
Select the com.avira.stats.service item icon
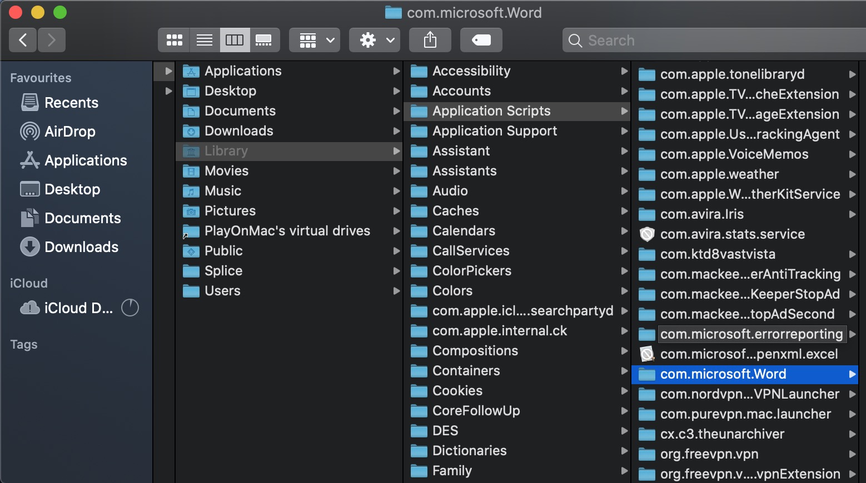click(x=647, y=234)
